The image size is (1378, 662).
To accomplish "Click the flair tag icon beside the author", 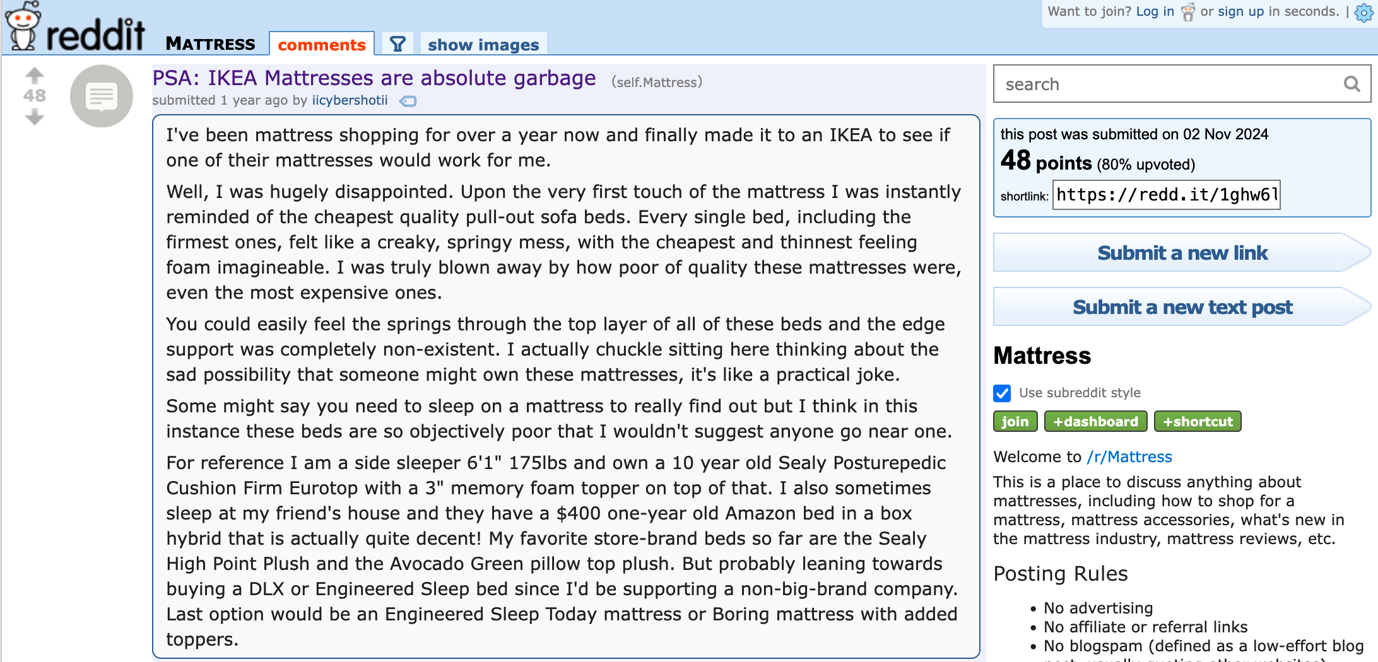I will pos(408,101).
